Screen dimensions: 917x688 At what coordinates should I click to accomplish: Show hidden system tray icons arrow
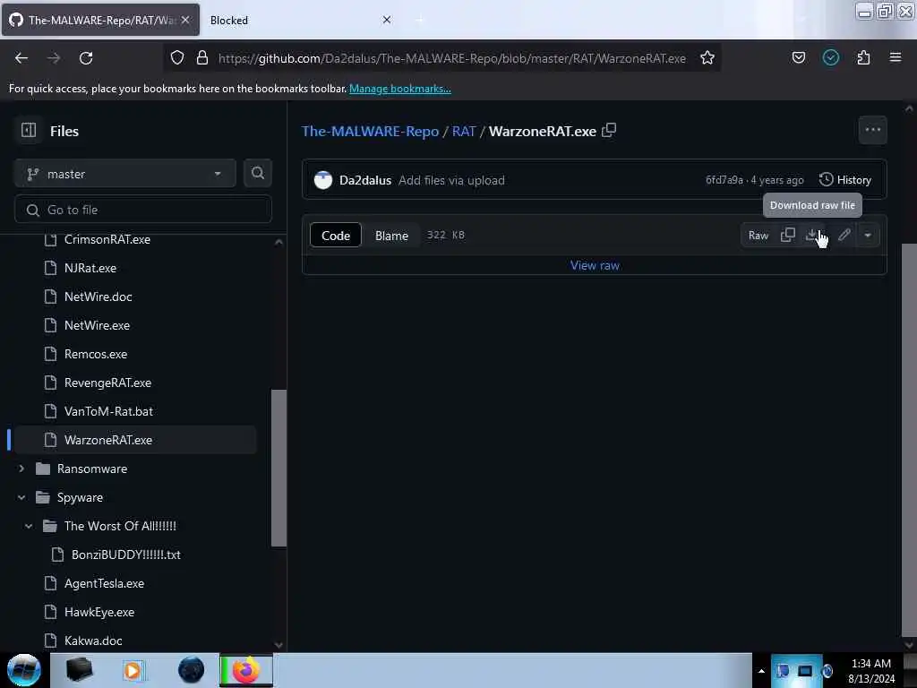click(x=761, y=671)
